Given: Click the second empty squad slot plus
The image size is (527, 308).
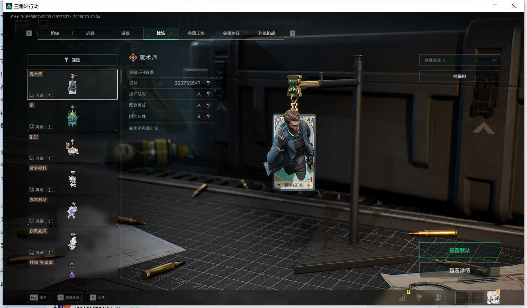Looking at the screenshot, I should pos(477,297).
